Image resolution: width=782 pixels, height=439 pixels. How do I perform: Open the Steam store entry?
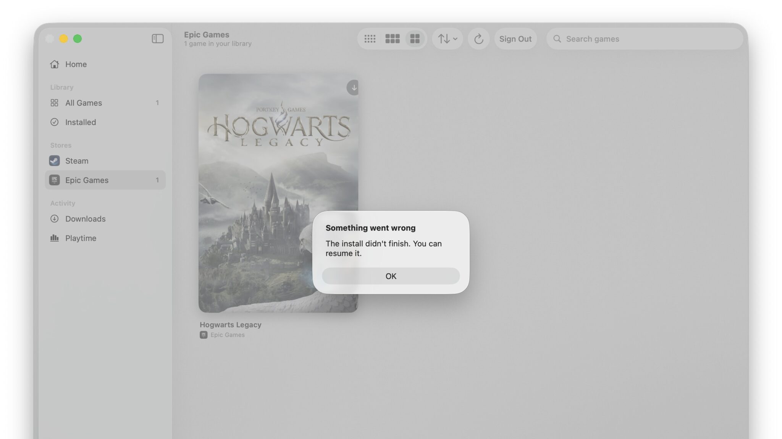[105, 161]
